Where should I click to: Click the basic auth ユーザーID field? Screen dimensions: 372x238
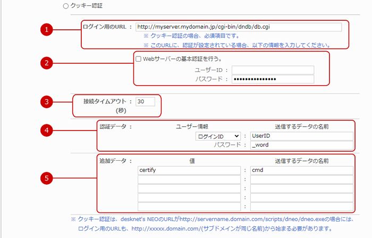pos(273,70)
